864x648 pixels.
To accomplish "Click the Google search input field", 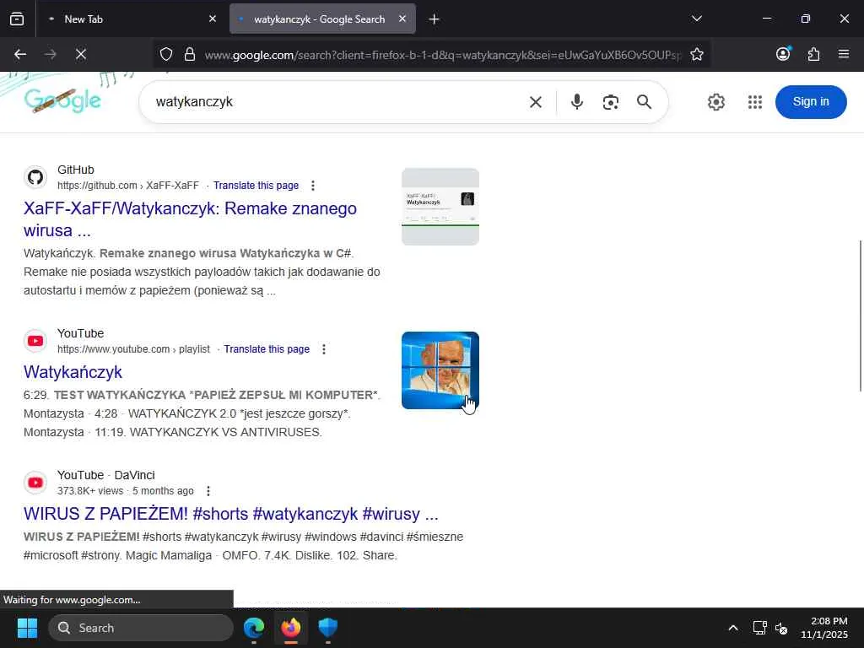I will point(336,102).
